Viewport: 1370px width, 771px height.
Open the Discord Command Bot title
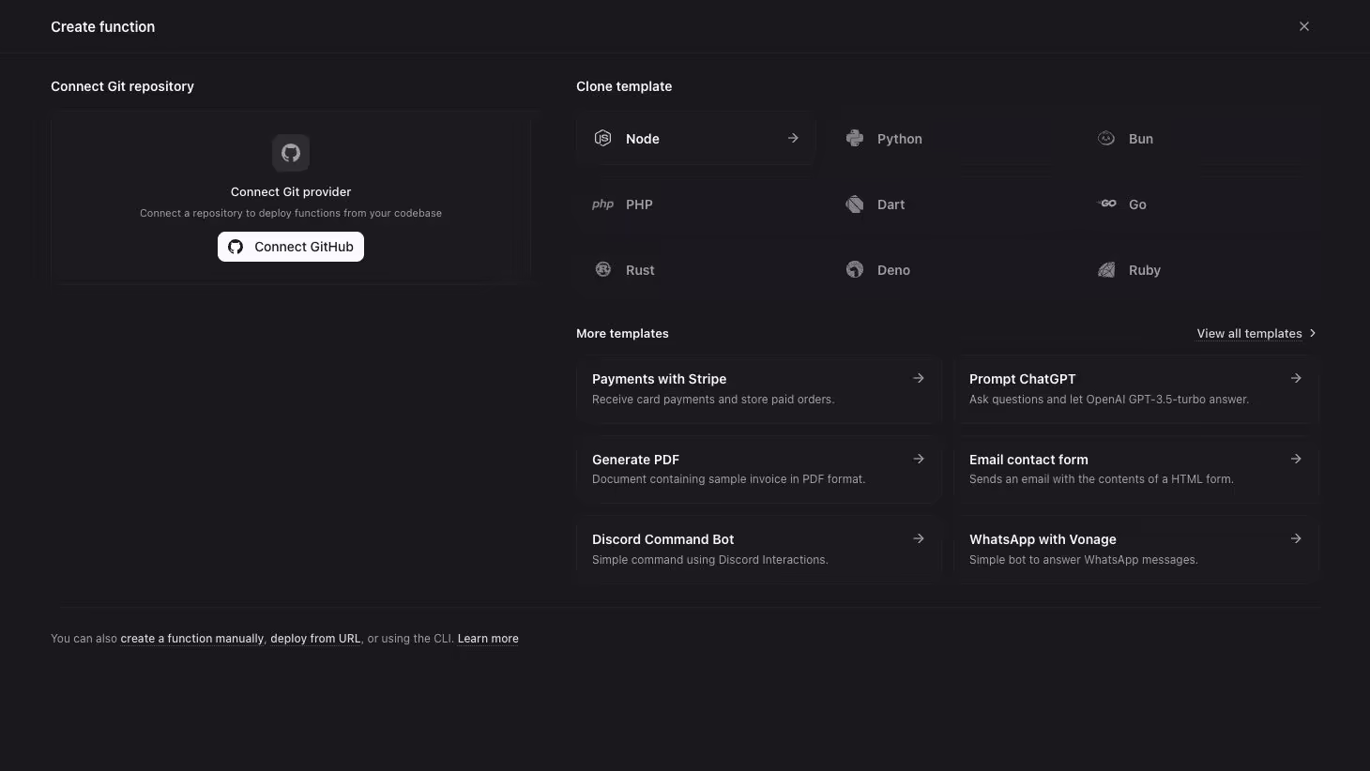(x=662, y=539)
